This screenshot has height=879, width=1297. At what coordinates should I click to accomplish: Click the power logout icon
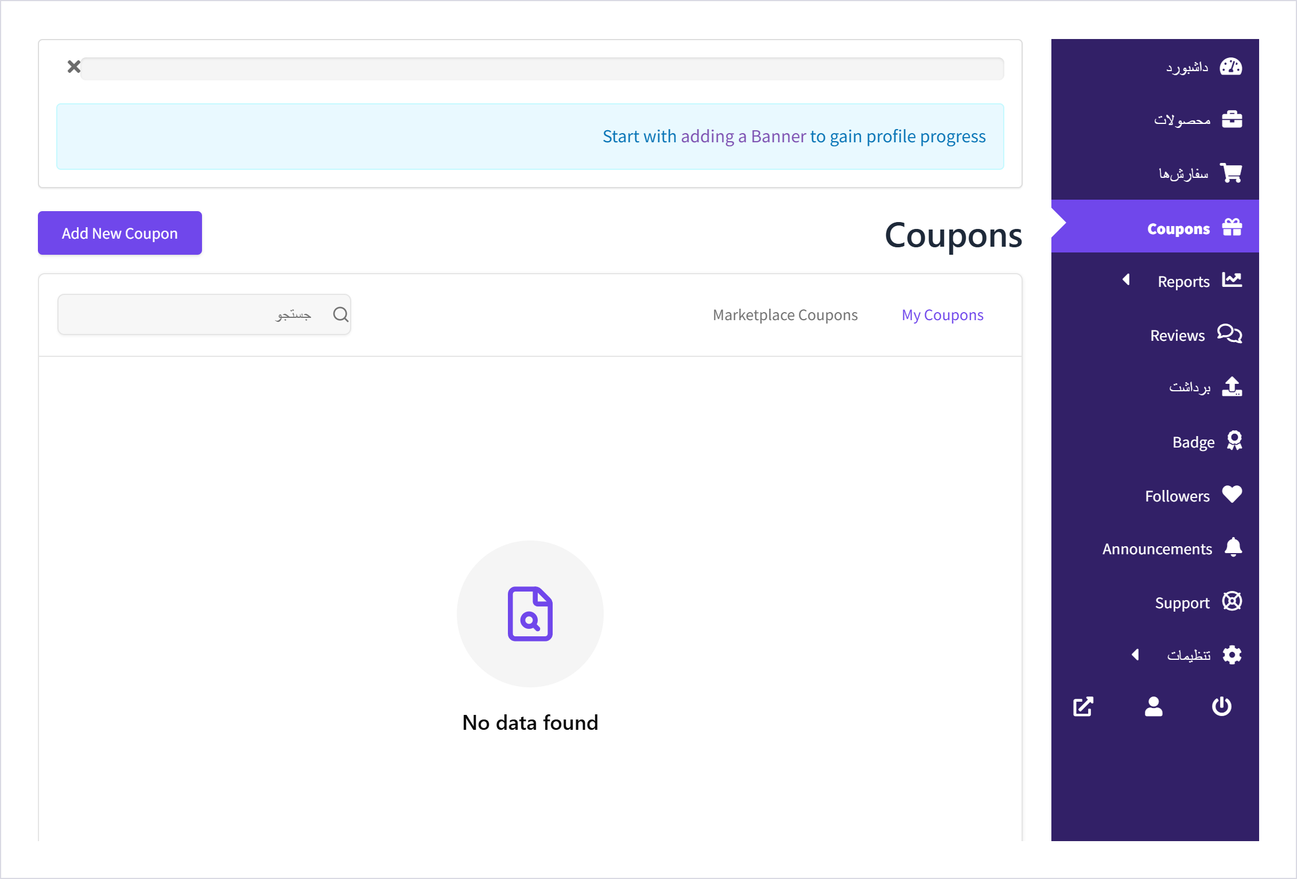tap(1222, 706)
